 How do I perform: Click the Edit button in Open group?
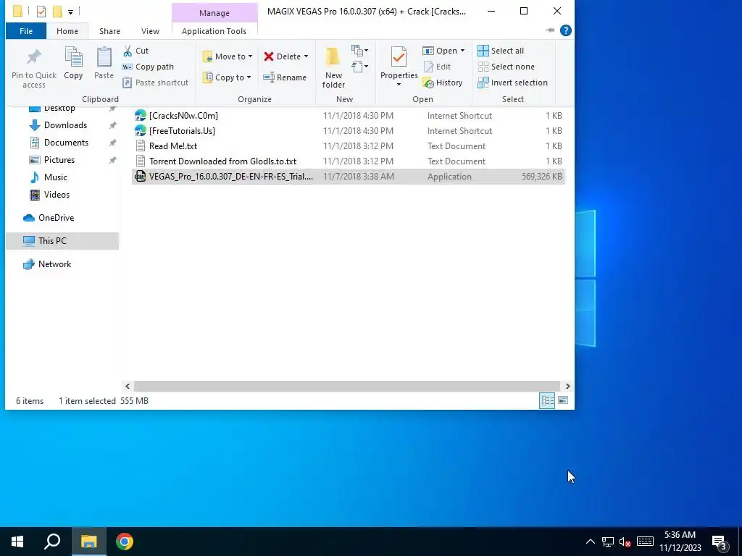(x=437, y=67)
